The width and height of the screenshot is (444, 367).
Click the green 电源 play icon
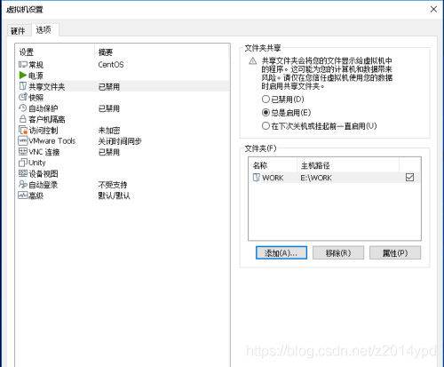coord(23,76)
